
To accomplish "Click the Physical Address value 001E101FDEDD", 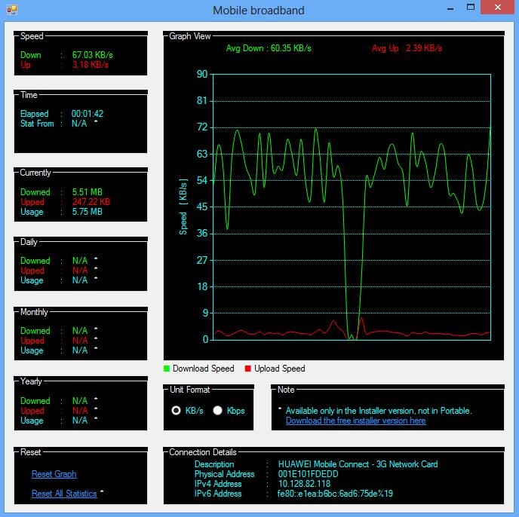I will [308, 474].
